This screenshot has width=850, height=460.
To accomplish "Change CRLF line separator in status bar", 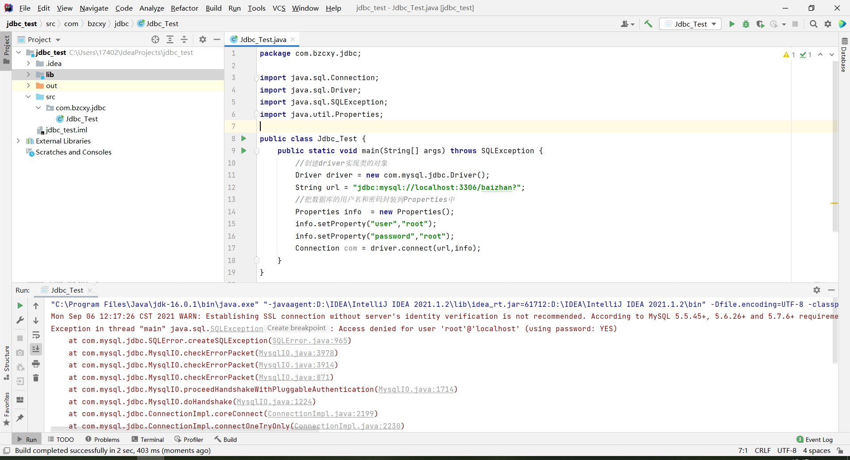I will (x=762, y=451).
